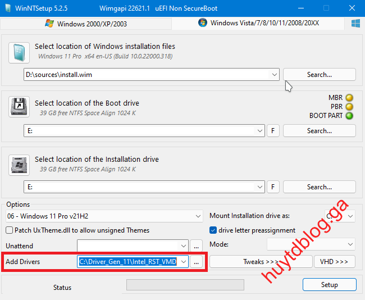Toggle Patch UxTheme.dll unsigned Themes checkbox

coord(10,230)
